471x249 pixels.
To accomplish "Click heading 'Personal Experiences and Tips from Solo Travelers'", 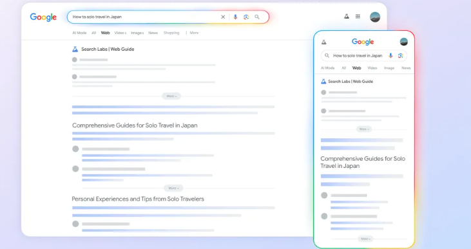I will [138, 199].
